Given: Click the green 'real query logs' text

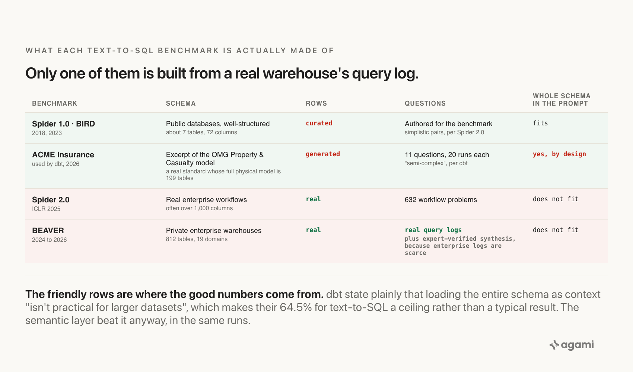Looking at the screenshot, I should tap(433, 230).
